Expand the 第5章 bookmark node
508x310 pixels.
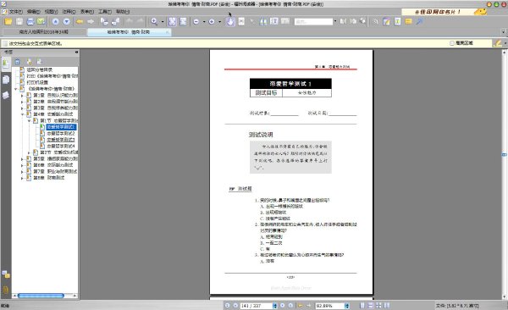tap(22, 159)
